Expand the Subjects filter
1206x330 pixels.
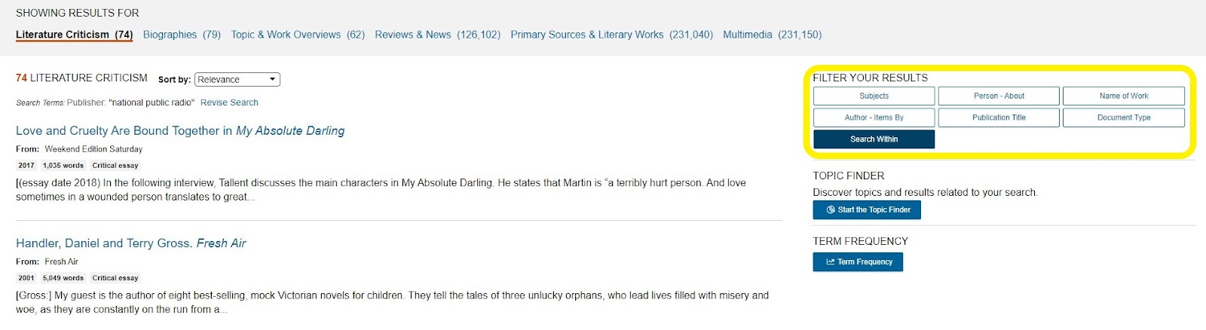[x=874, y=96]
